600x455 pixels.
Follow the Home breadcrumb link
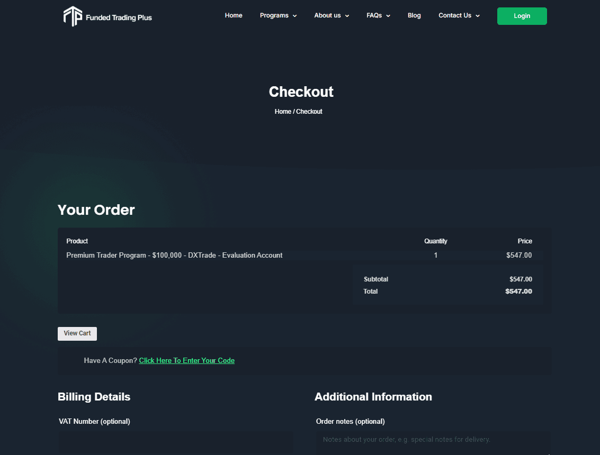(283, 111)
